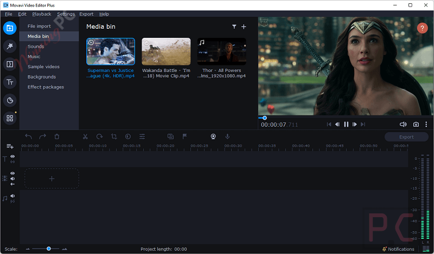434x254 pixels.
Task: Open the red help question mark button
Action: point(422,28)
